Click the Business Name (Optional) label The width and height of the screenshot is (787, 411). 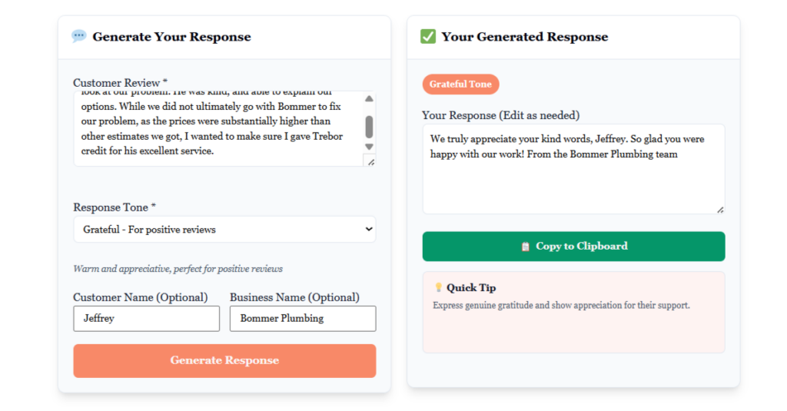pos(294,297)
